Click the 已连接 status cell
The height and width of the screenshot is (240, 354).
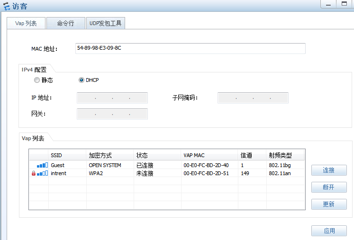(157, 165)
